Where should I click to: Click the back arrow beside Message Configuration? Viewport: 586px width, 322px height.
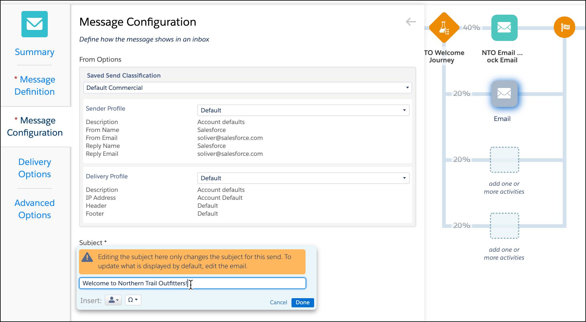pos(411,22)
